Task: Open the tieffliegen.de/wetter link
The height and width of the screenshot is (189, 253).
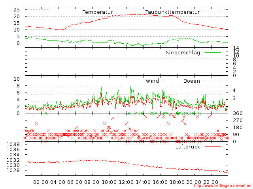Action: coord(223,185)
